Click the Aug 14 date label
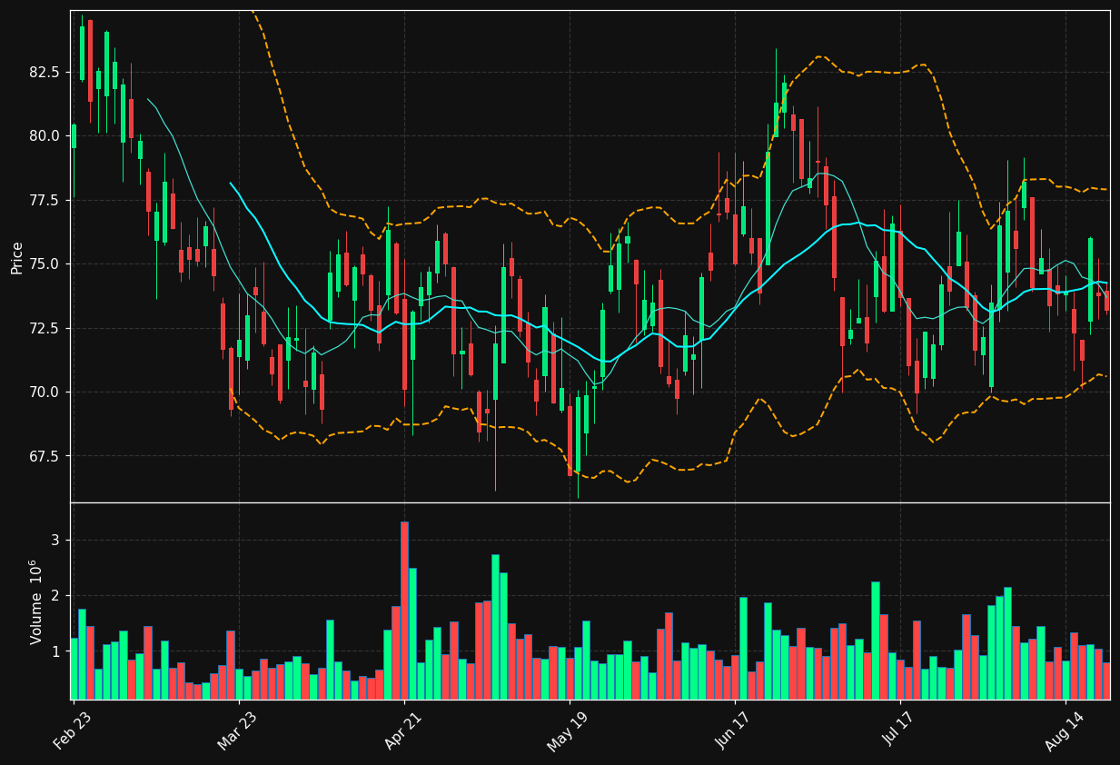 [x=1064, y=731]
